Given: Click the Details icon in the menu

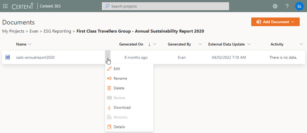Looking at the screenshot, I should coord(109,127).
